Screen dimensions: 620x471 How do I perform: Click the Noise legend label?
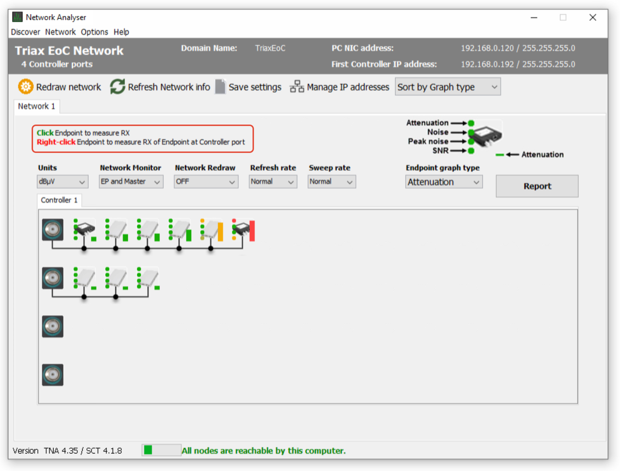point(438,132)
